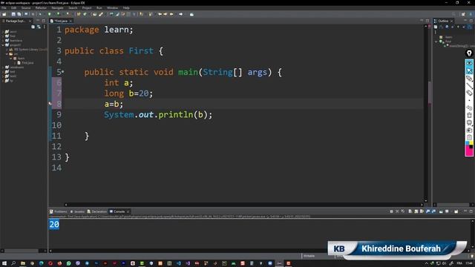
Task: Click the Save All toolbar icon
Action: click(x=19, y=14)
